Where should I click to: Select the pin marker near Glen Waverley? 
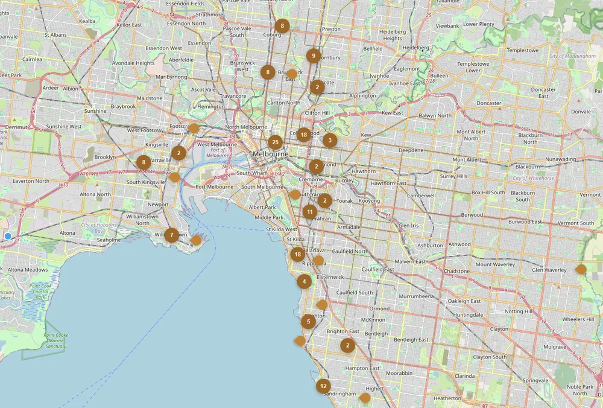tap(581, 269)
